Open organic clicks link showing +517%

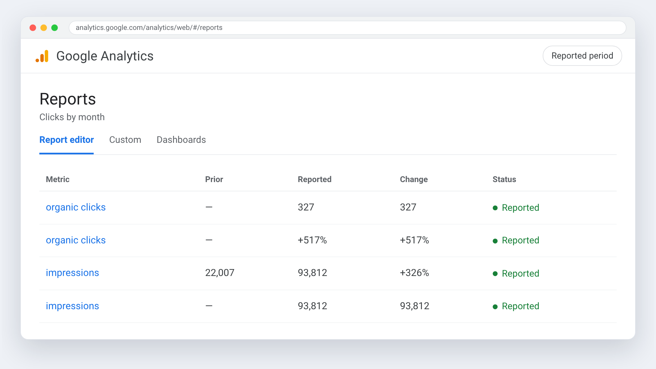pyautogui.click(x=76, y=240)
